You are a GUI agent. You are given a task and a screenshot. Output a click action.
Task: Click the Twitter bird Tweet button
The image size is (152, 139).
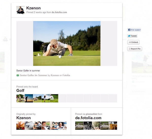coord(132,36)
